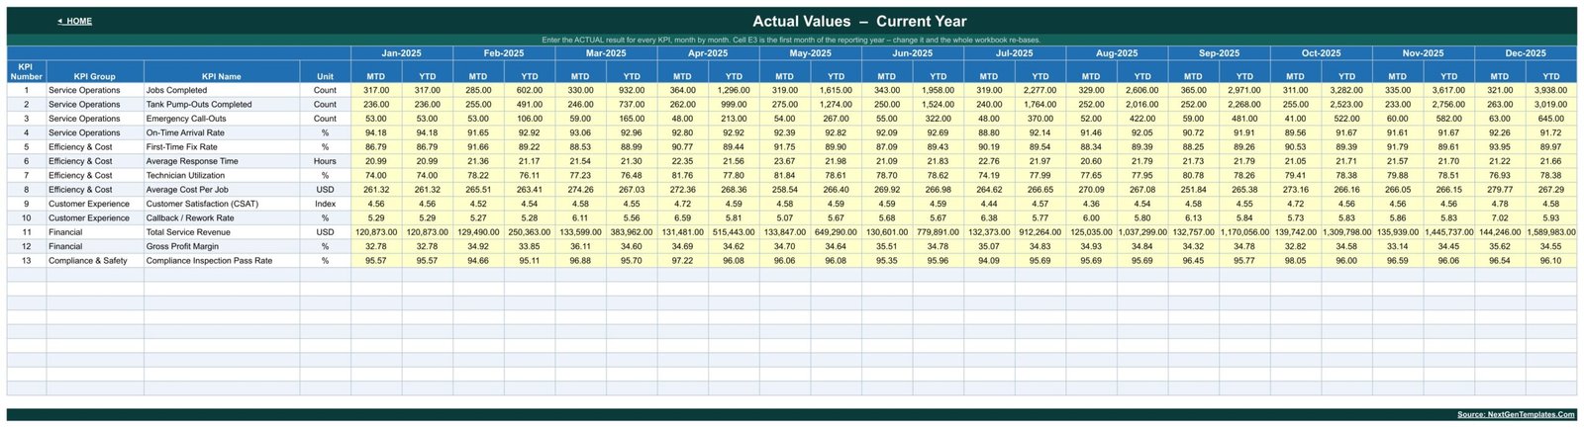Select the Average Response Time cell
The image size is (1584, 428).
[222, 161]
